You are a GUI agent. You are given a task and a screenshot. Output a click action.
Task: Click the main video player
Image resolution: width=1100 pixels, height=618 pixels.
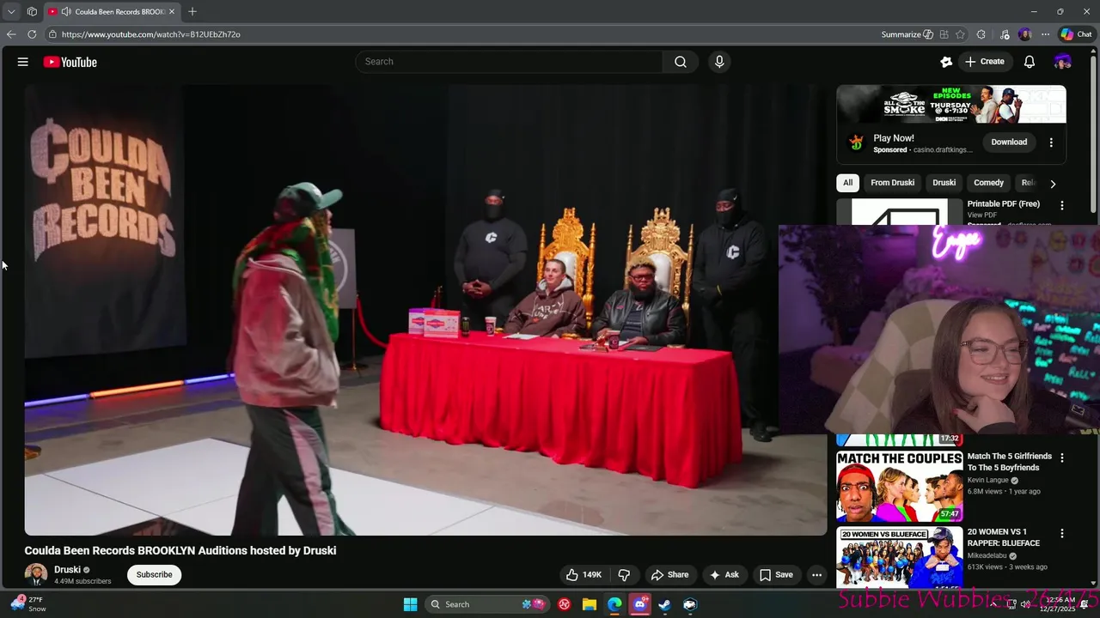coord(425,310)
